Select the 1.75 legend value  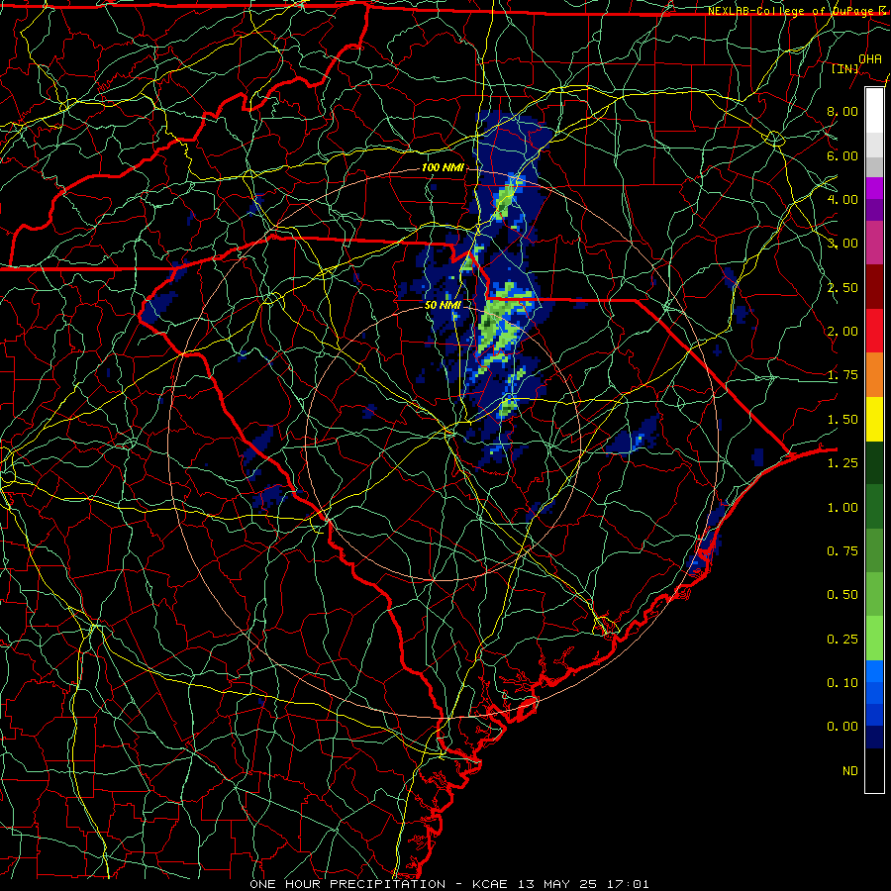842,375
